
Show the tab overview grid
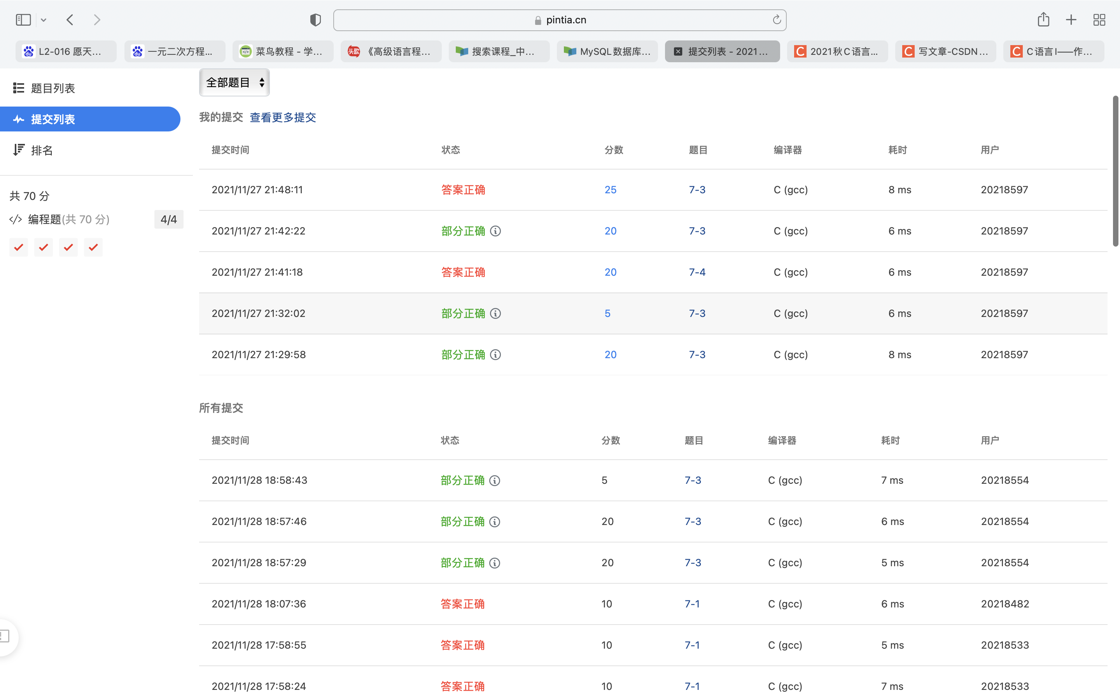[1099, 20]
